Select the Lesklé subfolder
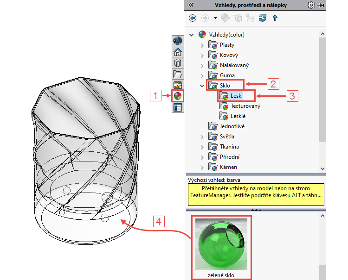This screenshot has height=280, width=348. tap(238, 116)
